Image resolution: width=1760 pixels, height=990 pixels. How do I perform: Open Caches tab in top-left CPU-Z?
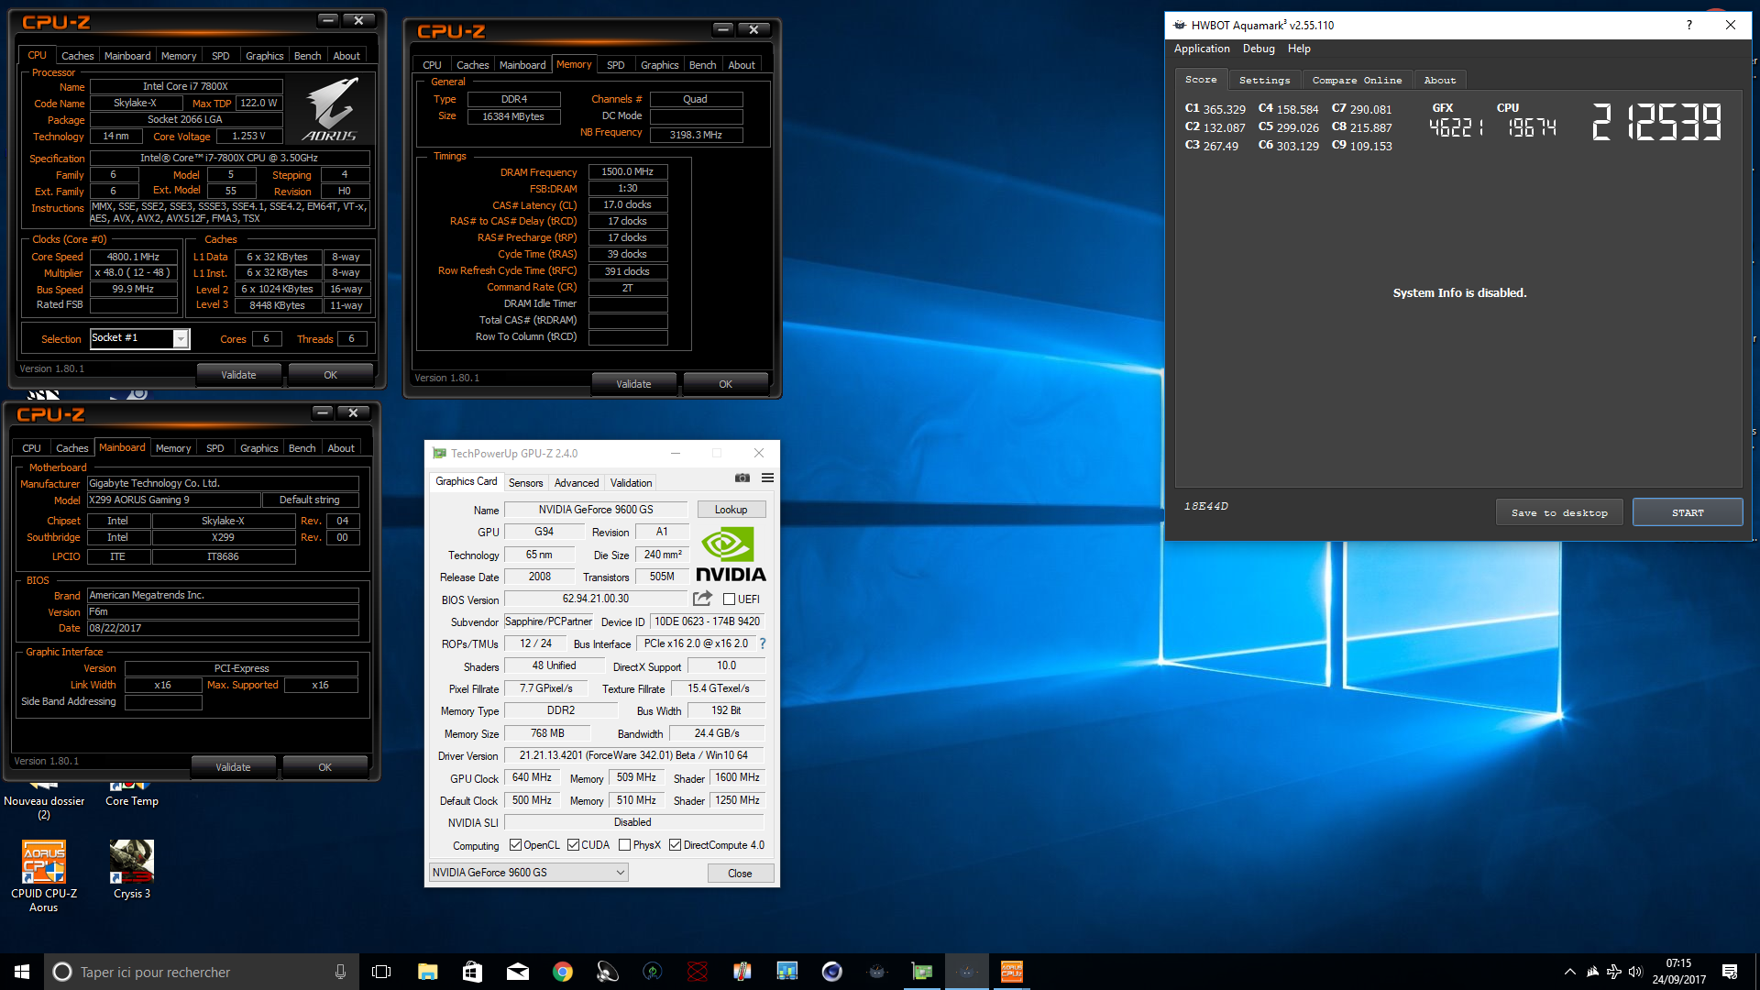77,56
